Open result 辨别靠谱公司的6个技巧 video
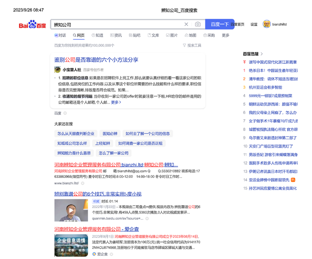 [98, 194]
